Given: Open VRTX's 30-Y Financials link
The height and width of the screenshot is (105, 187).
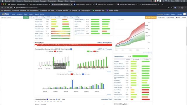Looking at the screenshot, I should (105, 49).
